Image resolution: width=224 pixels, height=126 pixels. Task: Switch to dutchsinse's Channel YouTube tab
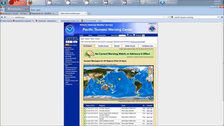[x=14, y=13]
